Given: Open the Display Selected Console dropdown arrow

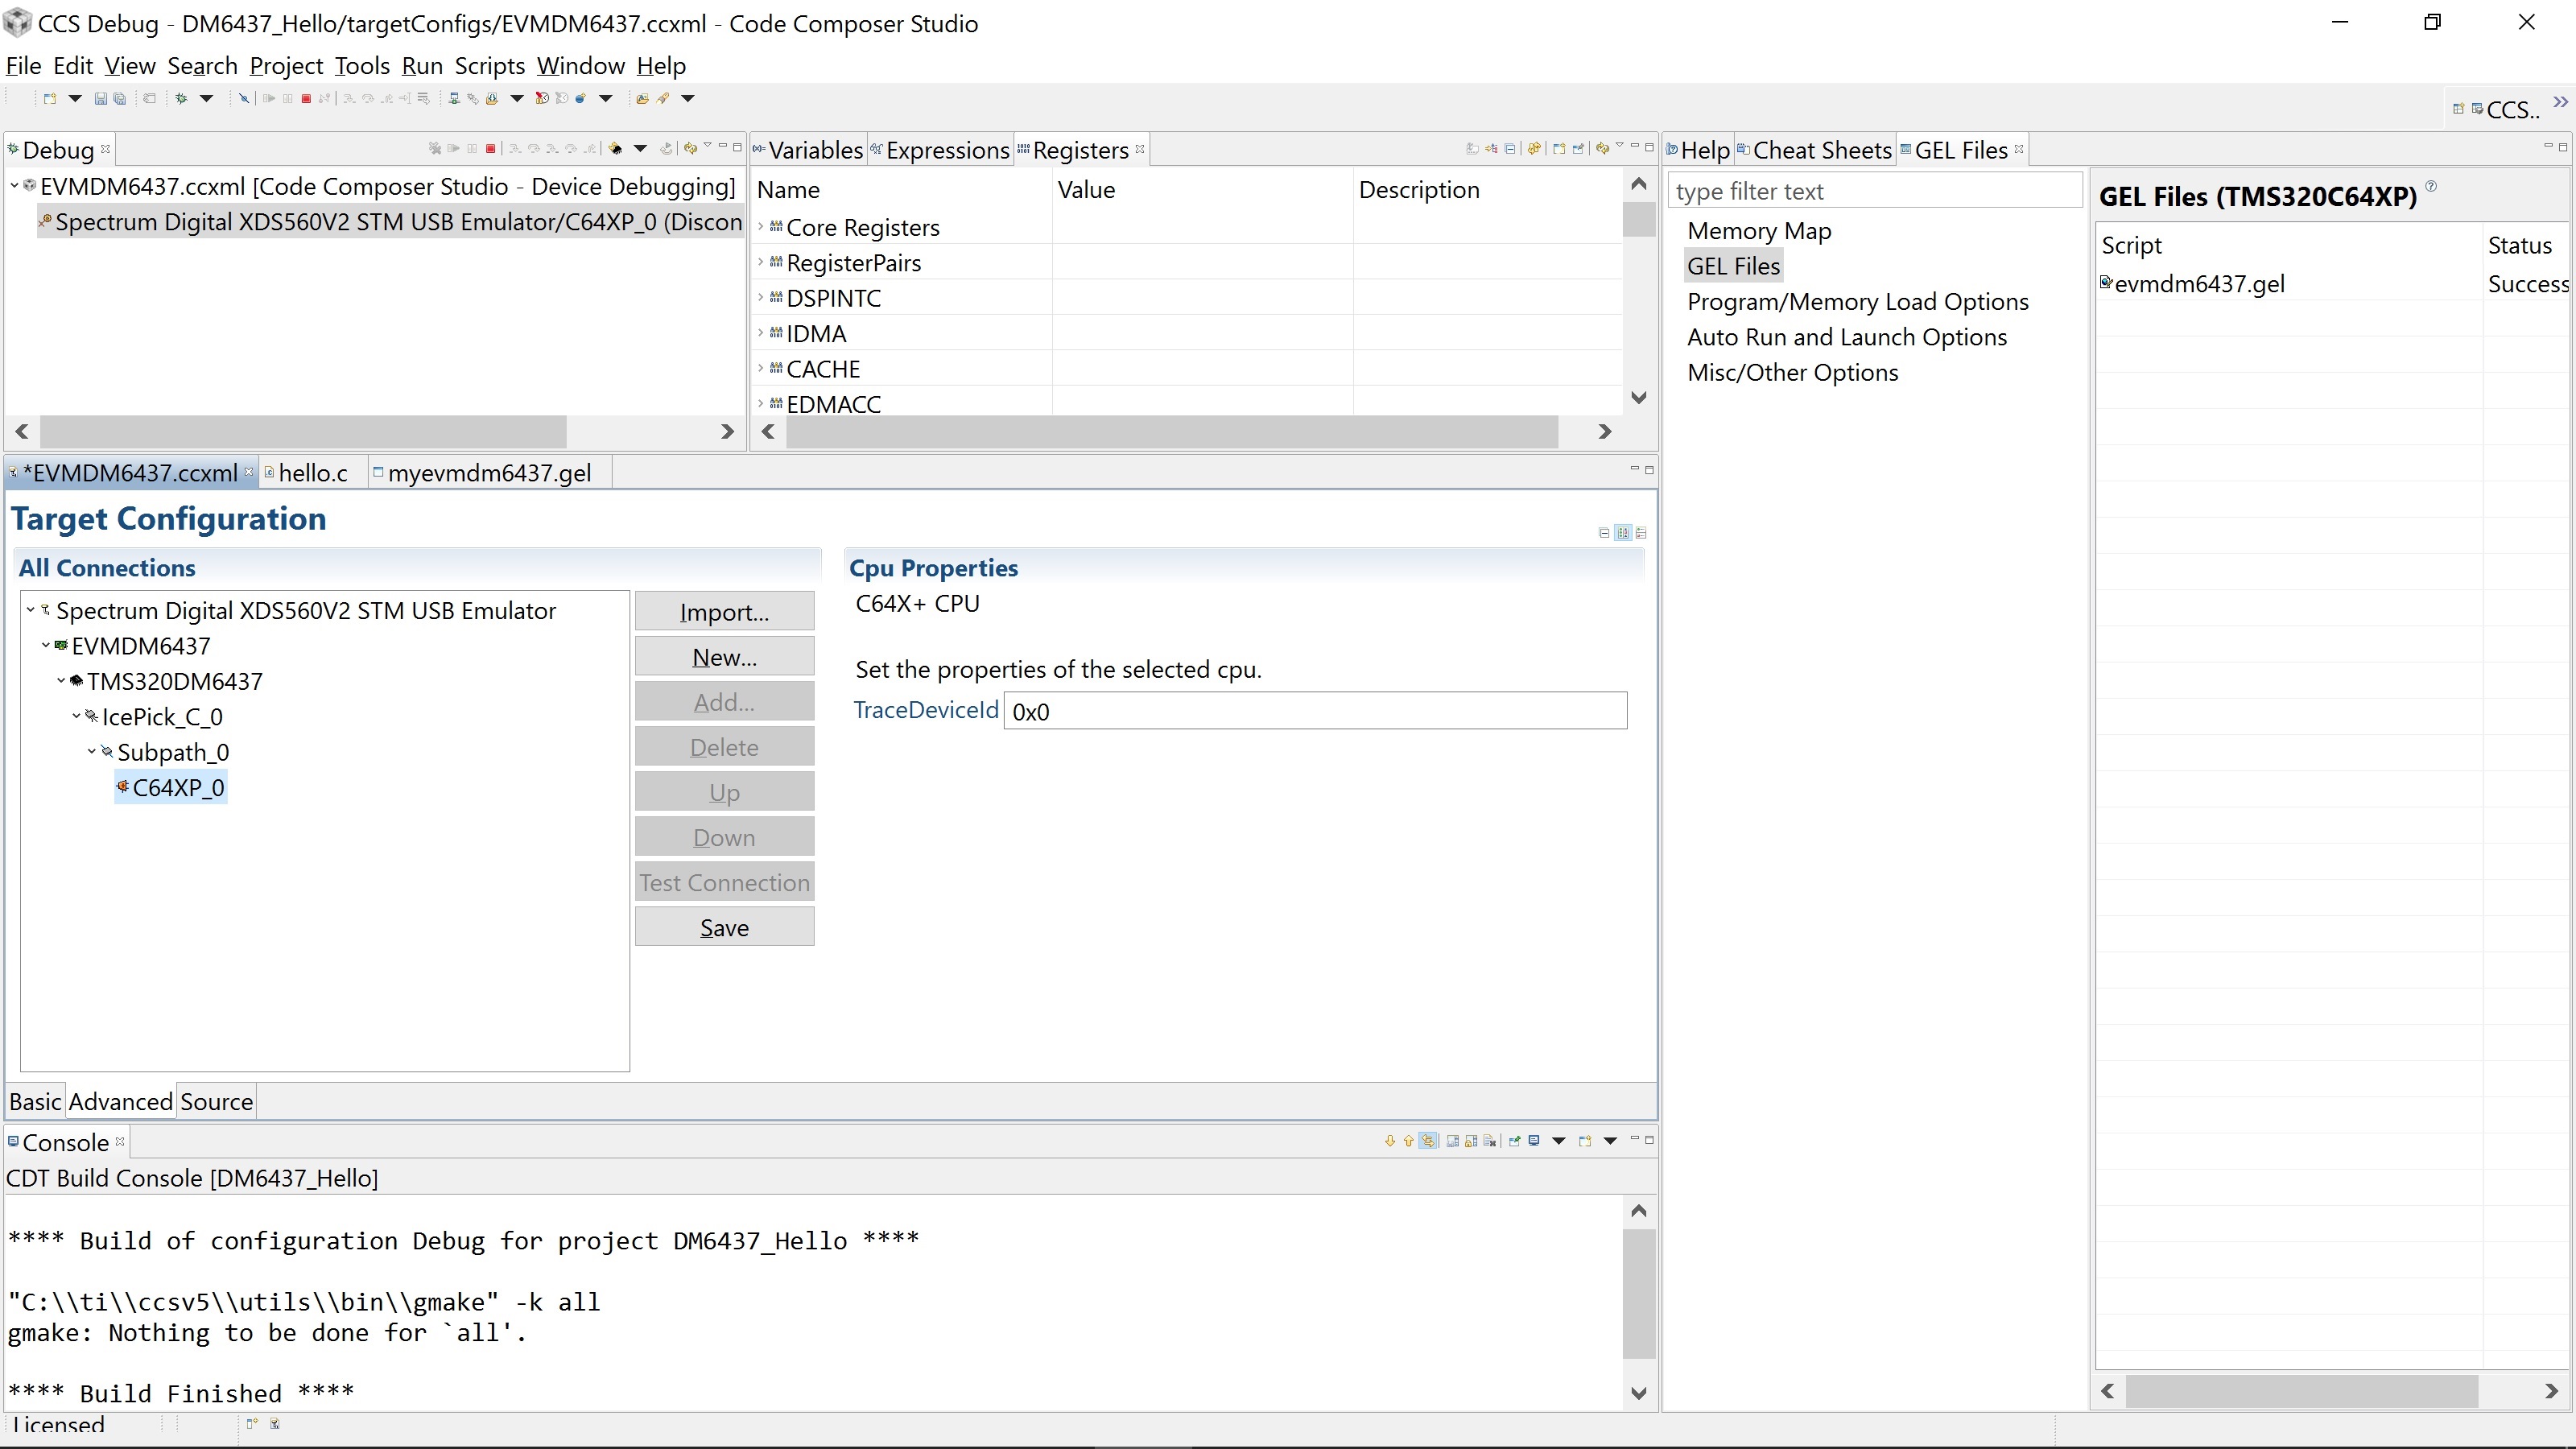Looking at the screenshot, I should pos(1559,1141).
